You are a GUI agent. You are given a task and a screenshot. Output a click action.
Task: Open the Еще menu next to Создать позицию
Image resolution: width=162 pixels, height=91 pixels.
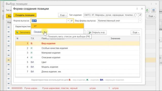tap(63, 15)
